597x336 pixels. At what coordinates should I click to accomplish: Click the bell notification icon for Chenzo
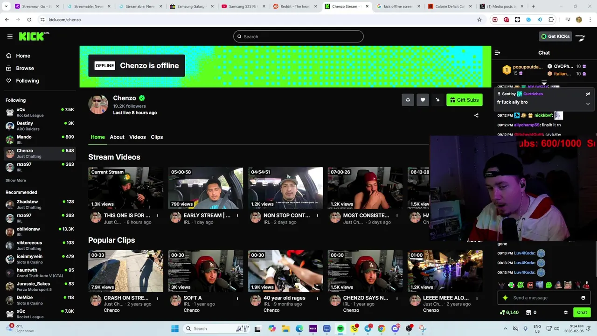pyautogui.click(x=408, y=100)
